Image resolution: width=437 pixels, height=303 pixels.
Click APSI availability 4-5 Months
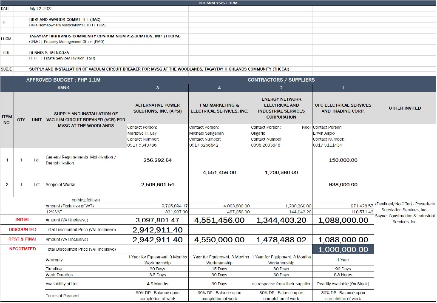(x=157, y=284)
